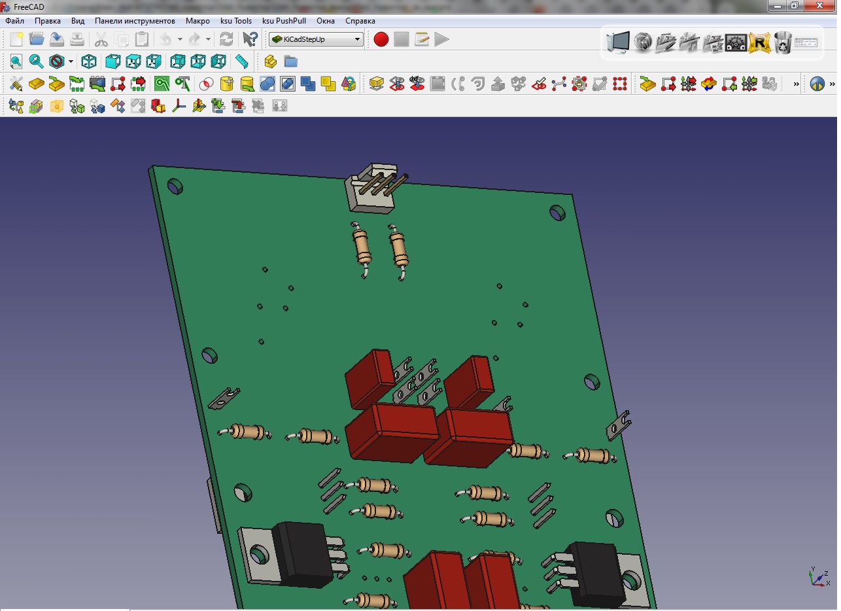841x611 pixels.
Task: Select the isometric view cube icon
Action: [x=89, y=62]
